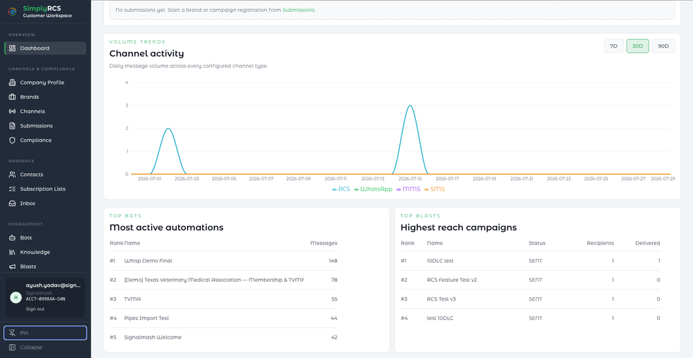
Task: Click the SimplyRCS logo icon
Action: click(x=12, y=12)
